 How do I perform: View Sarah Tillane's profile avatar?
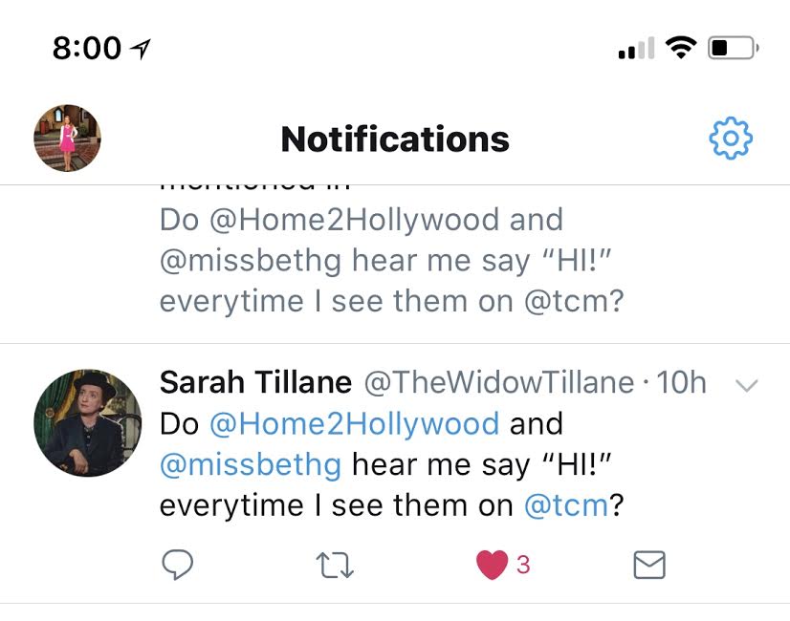tap(87, 422)
